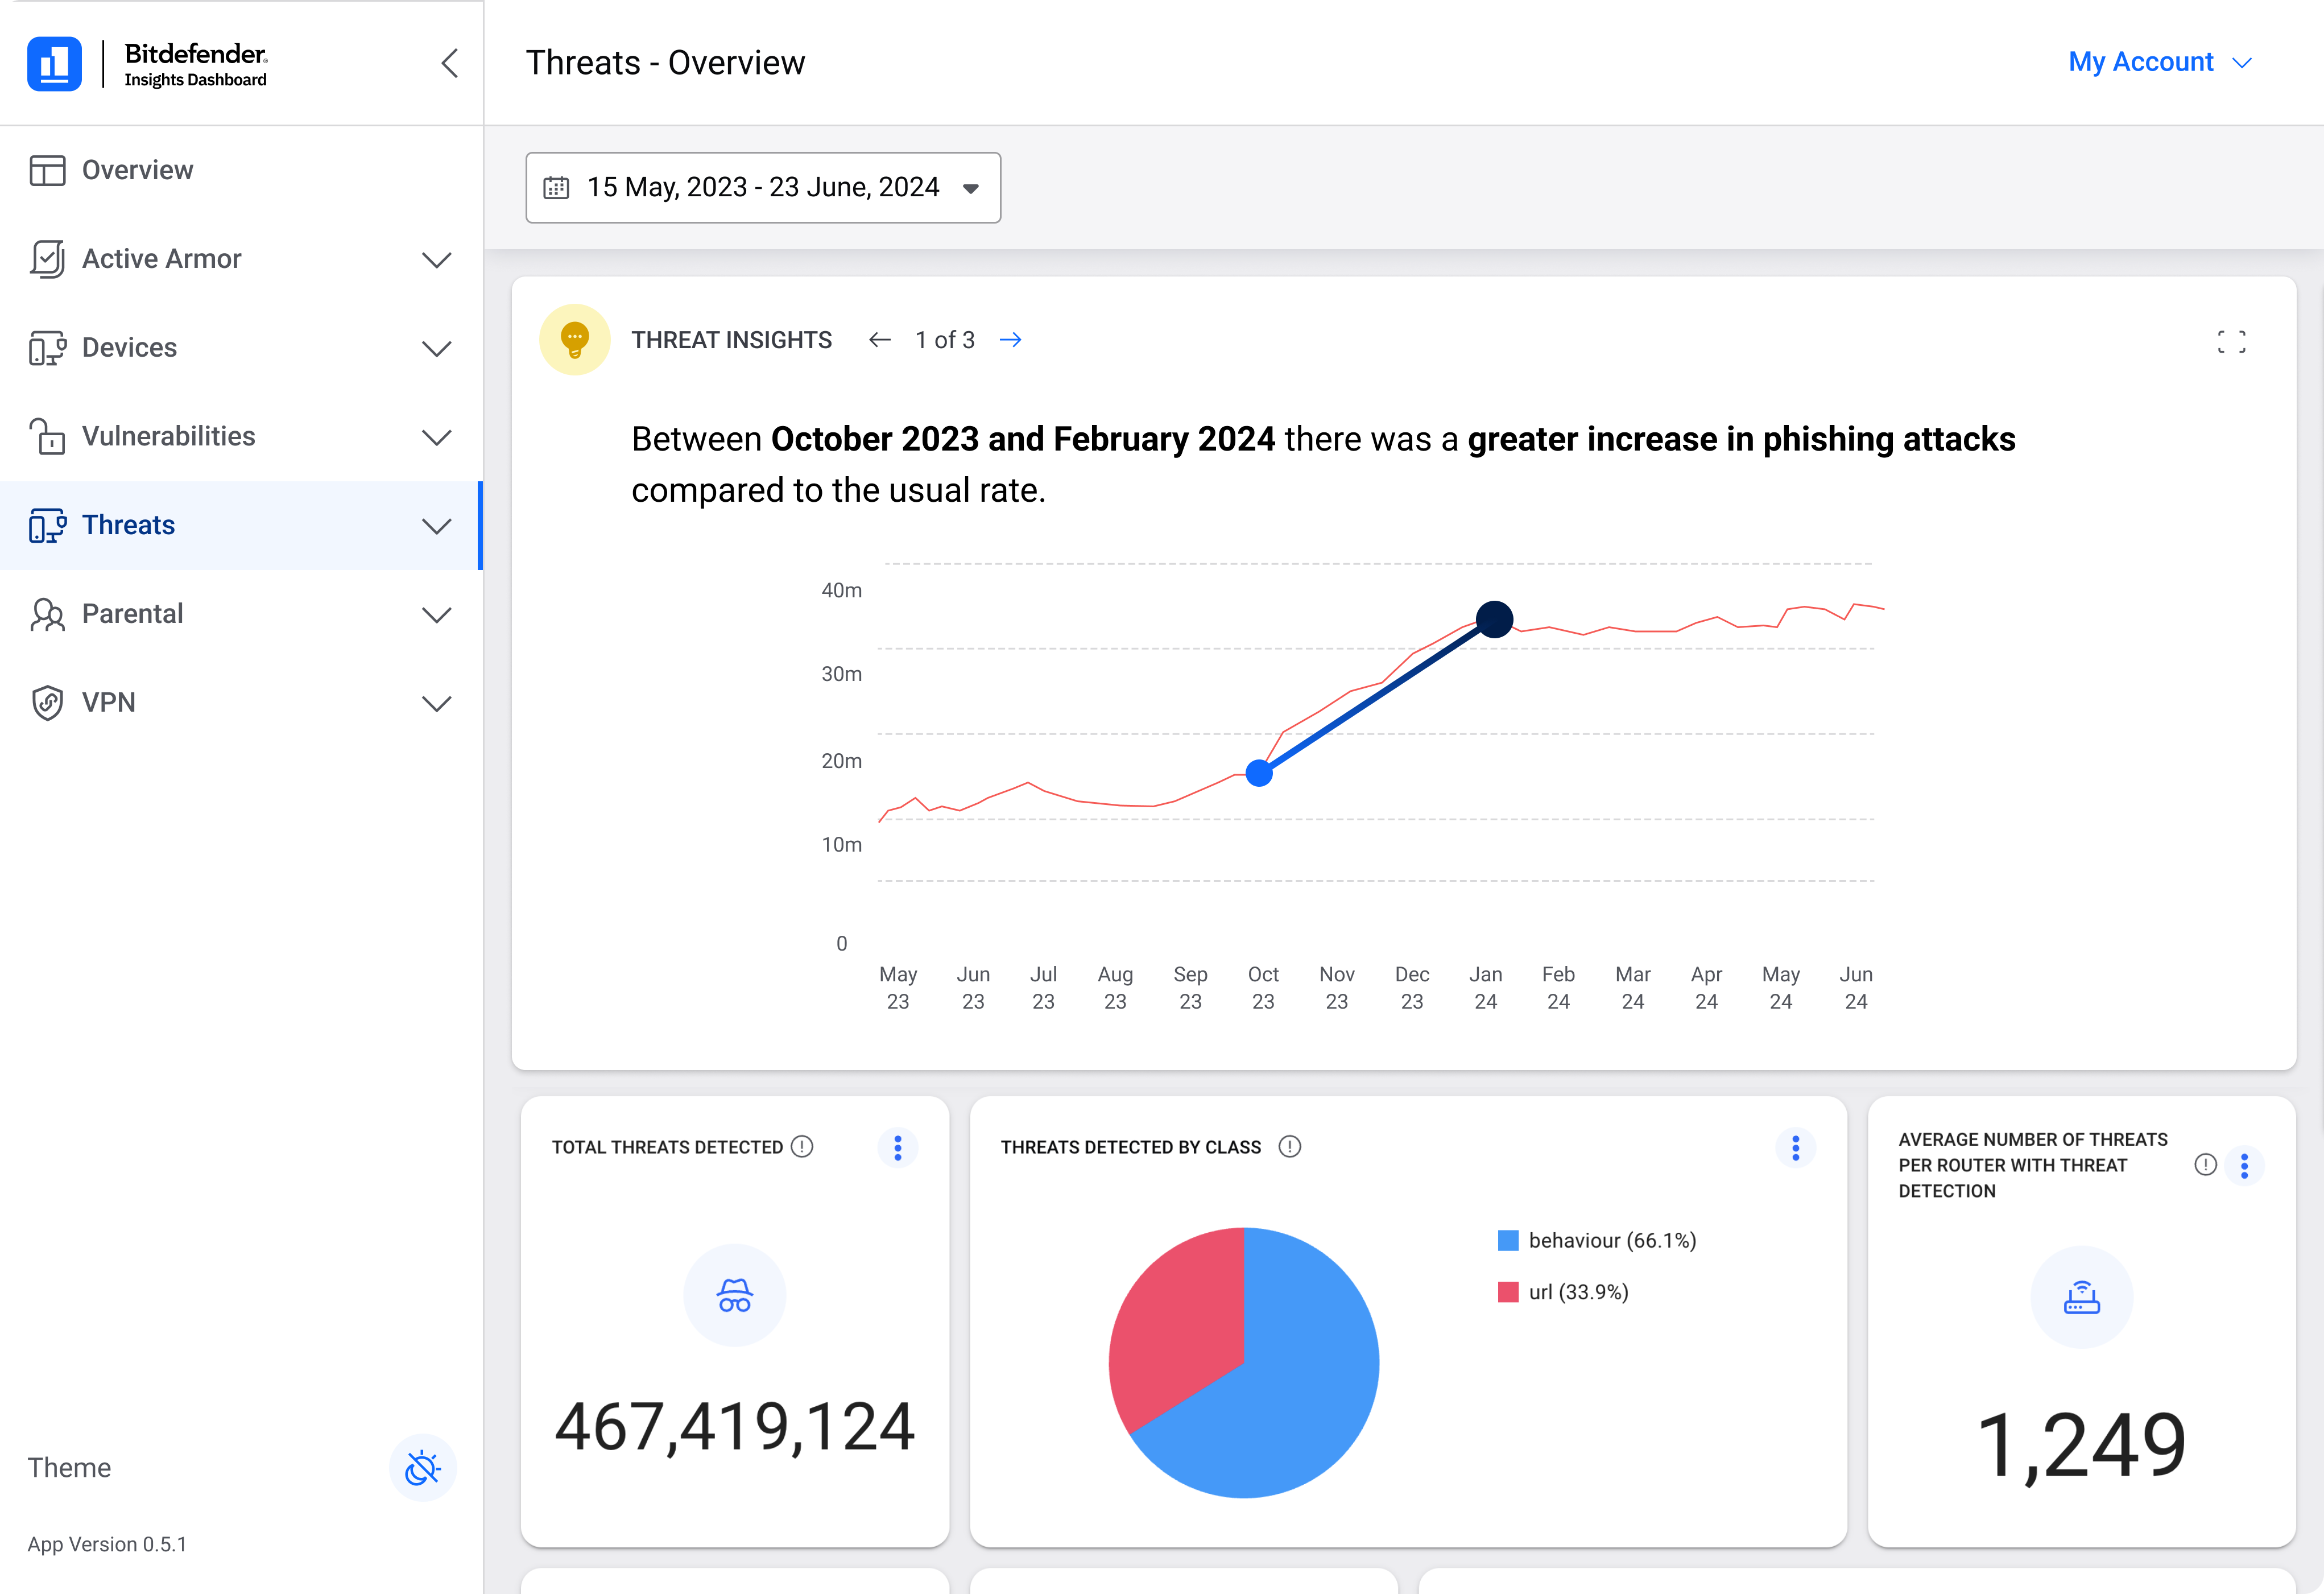Click the calendar icon in date picker
This screenshot has height=1594, width=2324.
pos(556,187)
